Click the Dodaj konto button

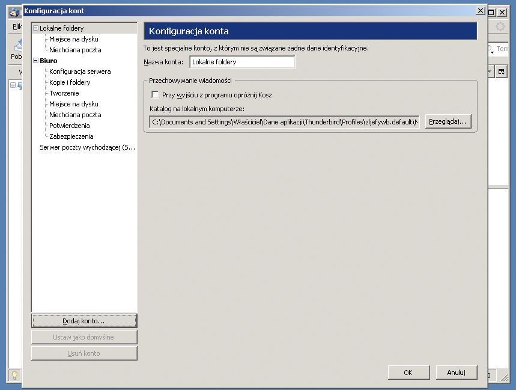tap(84, 321)
